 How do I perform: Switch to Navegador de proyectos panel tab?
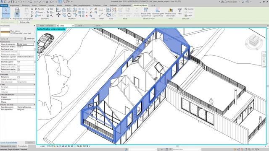click(x=8, y=146)
